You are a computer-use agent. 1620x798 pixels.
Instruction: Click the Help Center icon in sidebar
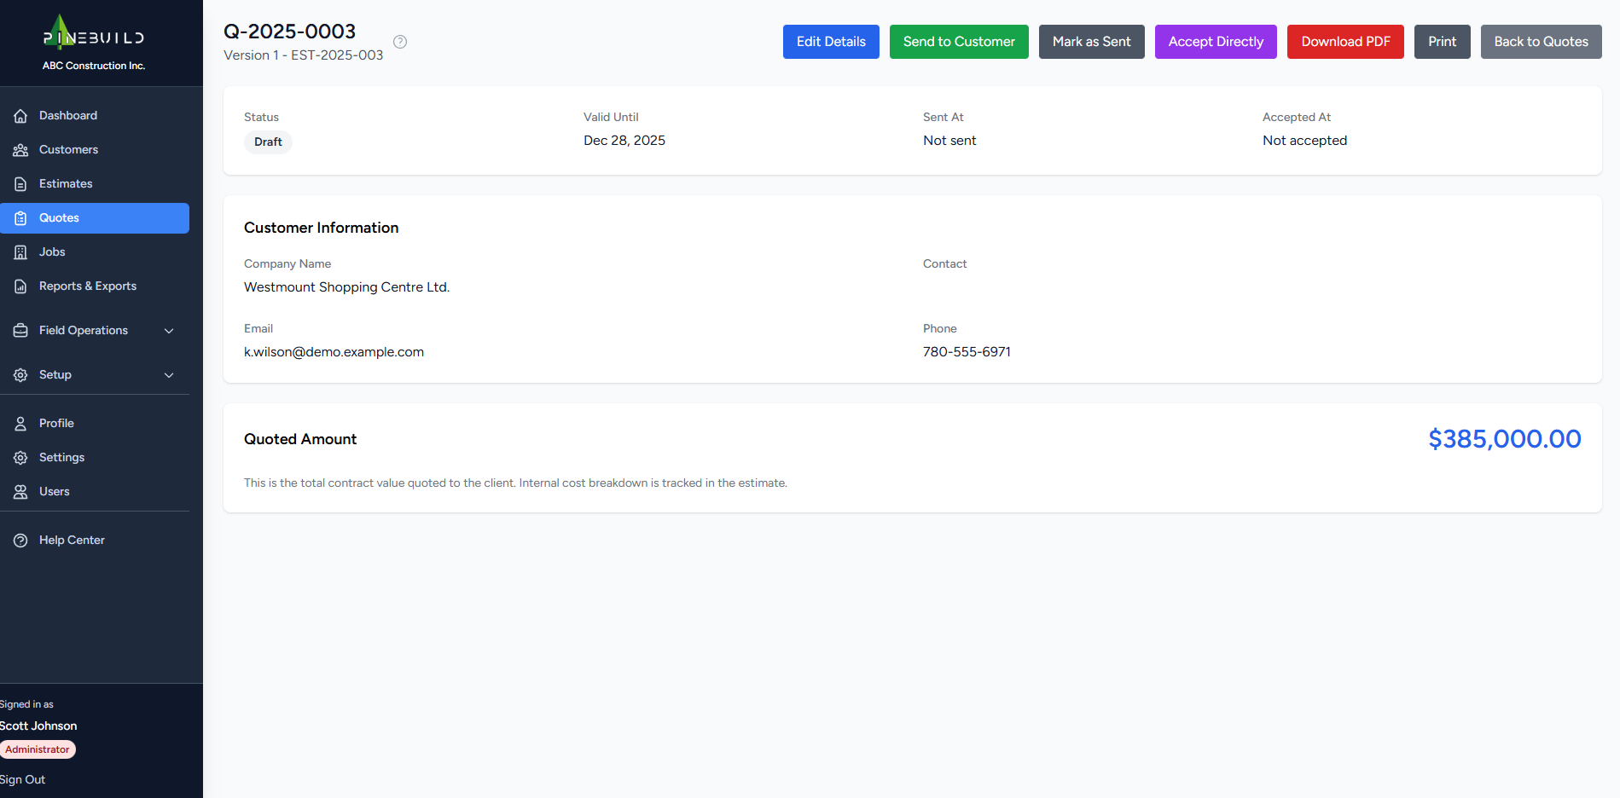point(20,541)
